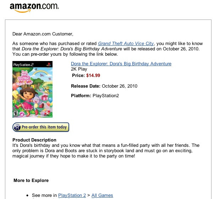Open the Grand Theft Auto Vice City link
The width and height of the screenshot is (220, 199).
pos(126,43)
